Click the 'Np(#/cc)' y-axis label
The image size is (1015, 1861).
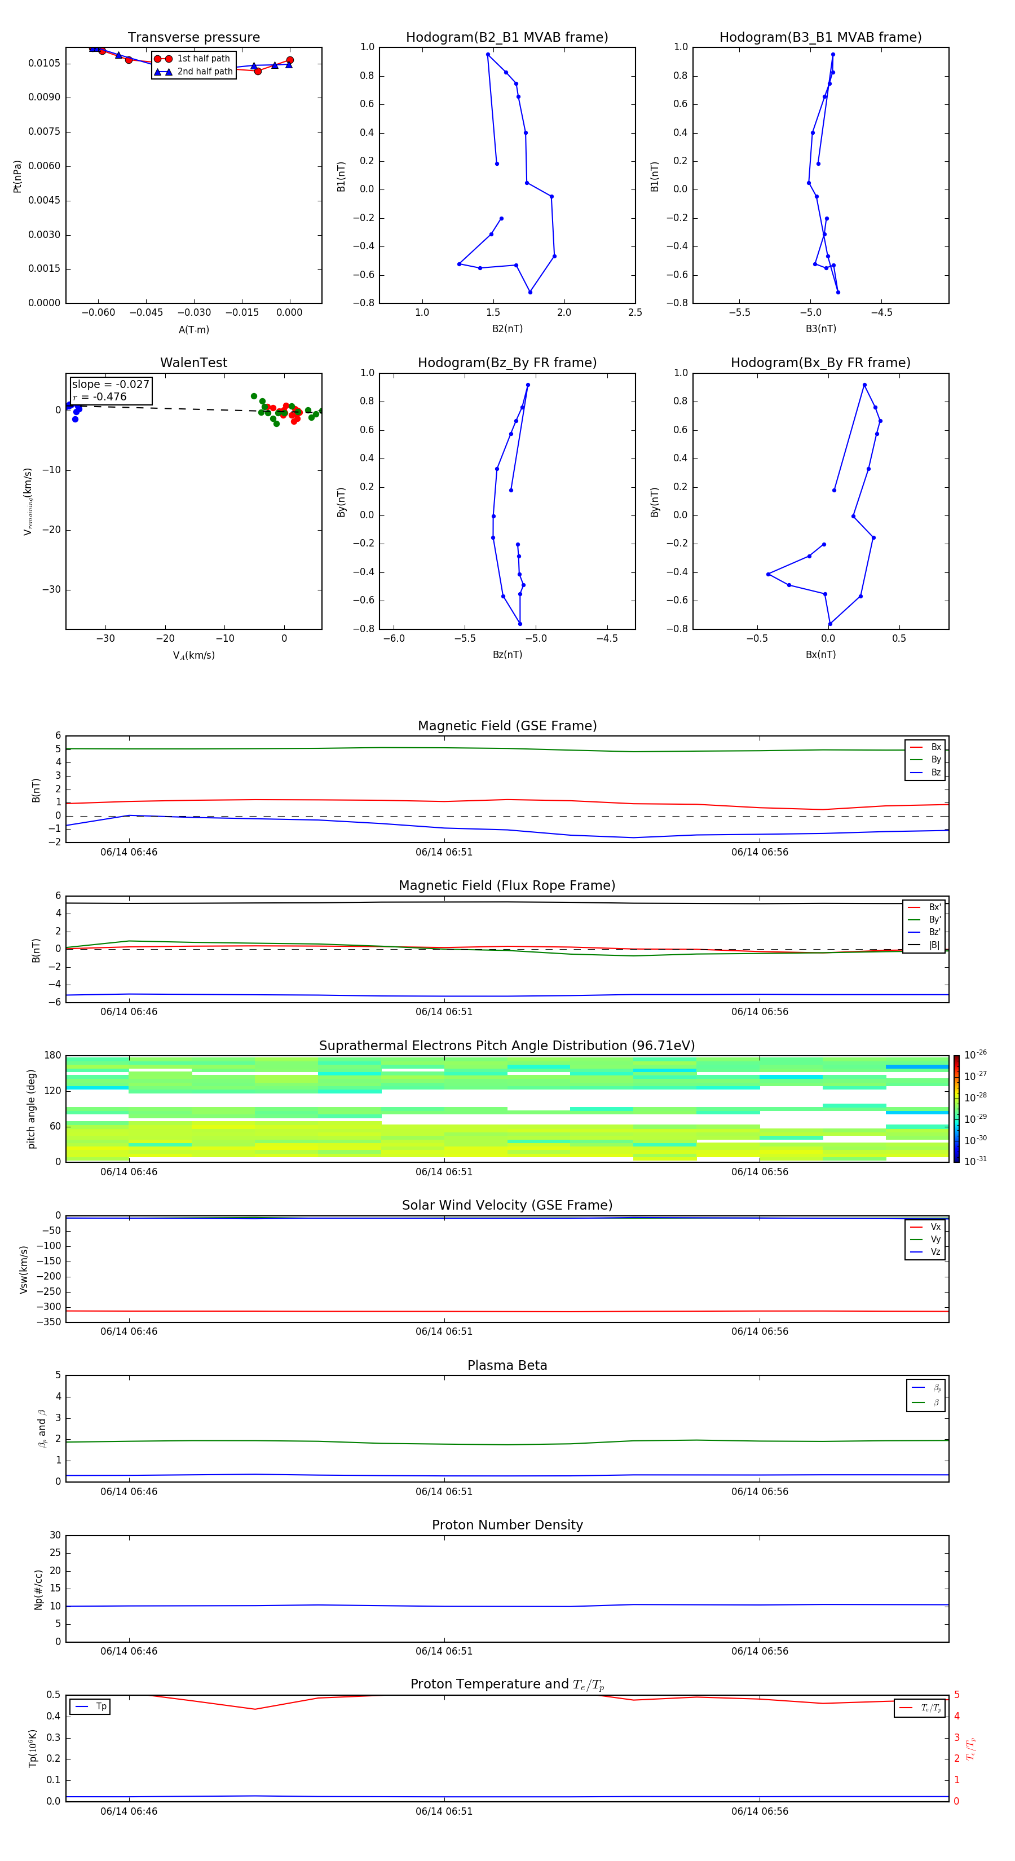pyautogui.click(x=38, y=1589)
